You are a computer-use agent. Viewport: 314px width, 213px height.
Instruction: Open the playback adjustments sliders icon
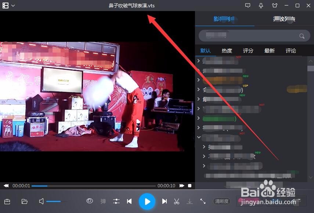point(116,201)
